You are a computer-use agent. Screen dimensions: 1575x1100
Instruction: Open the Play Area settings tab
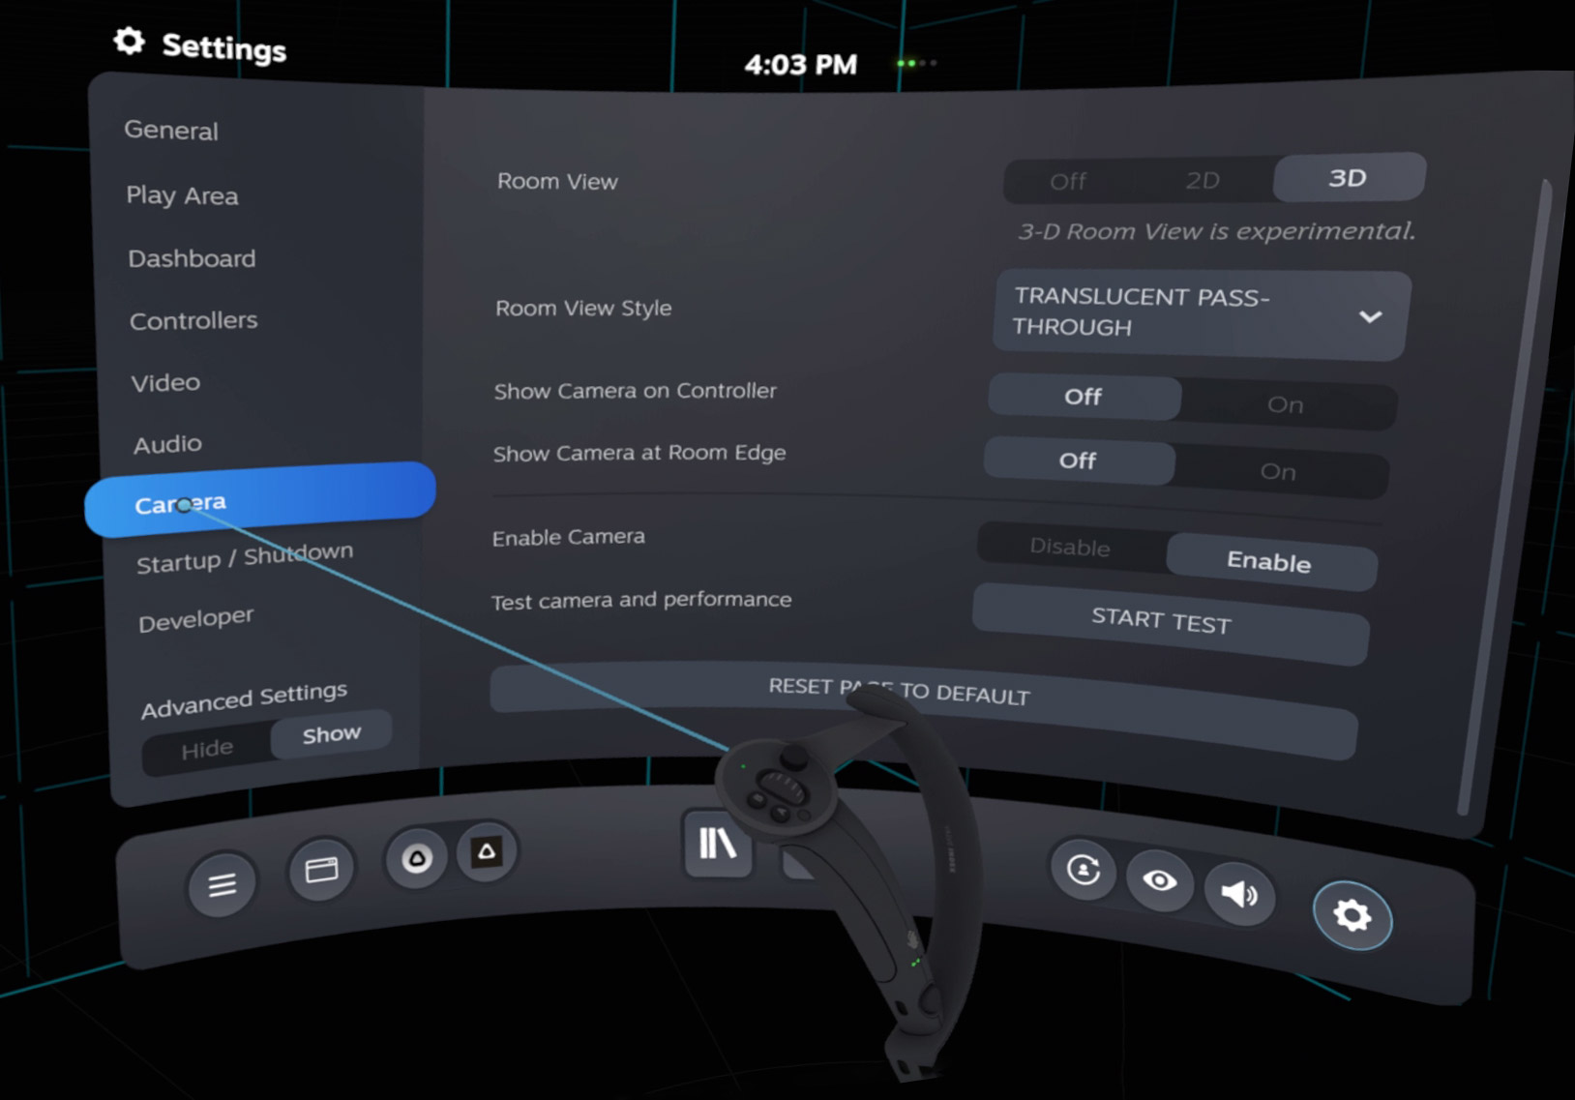pyautogui.click(x=182, y=195)
